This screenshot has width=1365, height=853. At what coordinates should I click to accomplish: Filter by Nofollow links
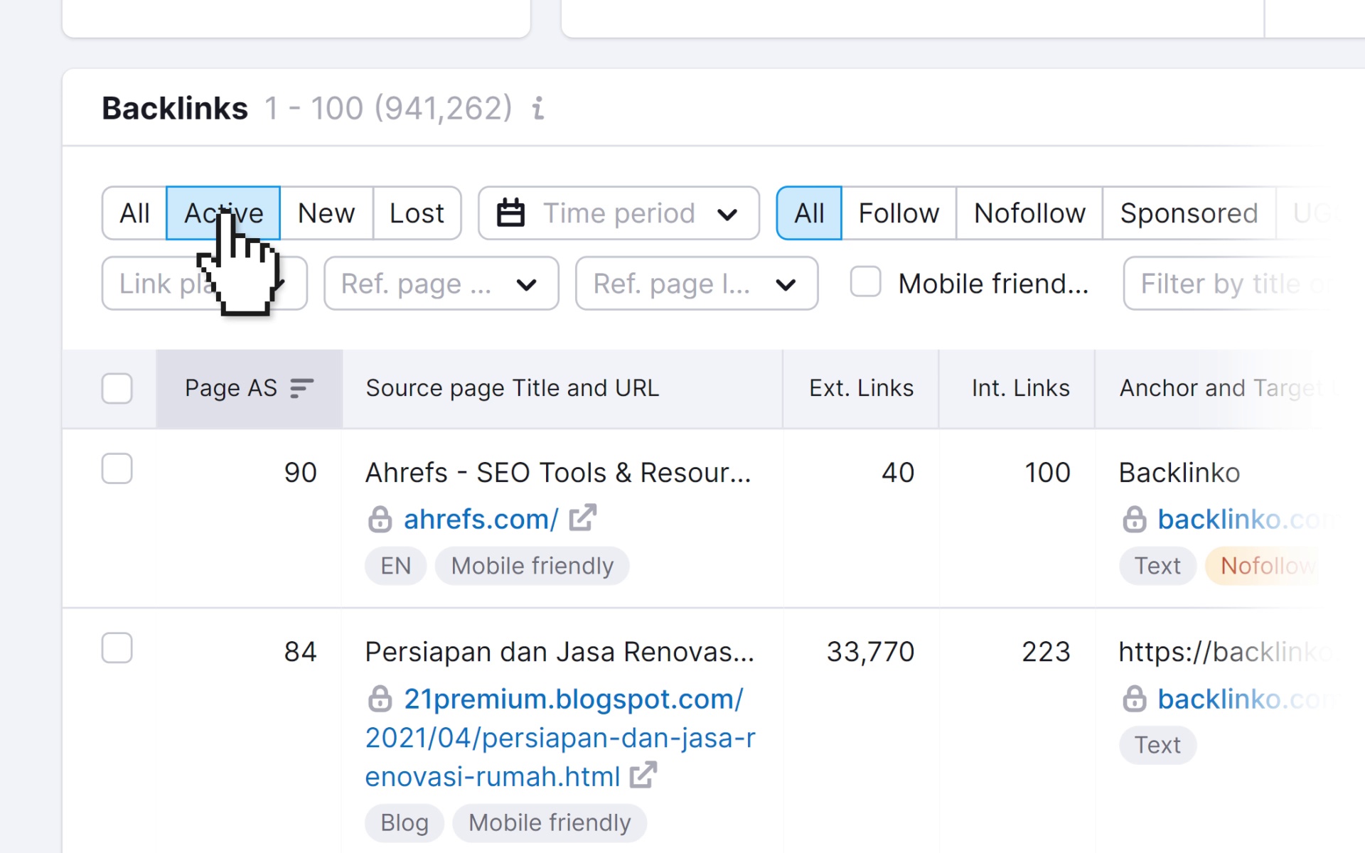[x=1029, y=213]
